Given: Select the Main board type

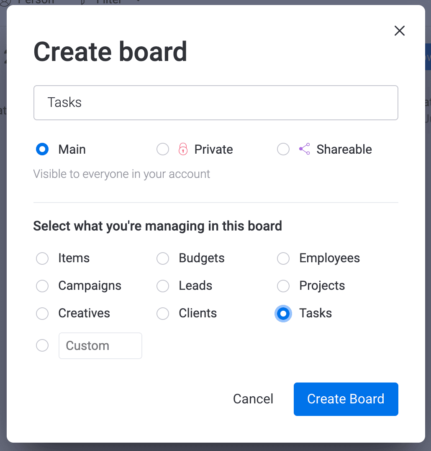Looking at the screenshot, I should 42,149.
